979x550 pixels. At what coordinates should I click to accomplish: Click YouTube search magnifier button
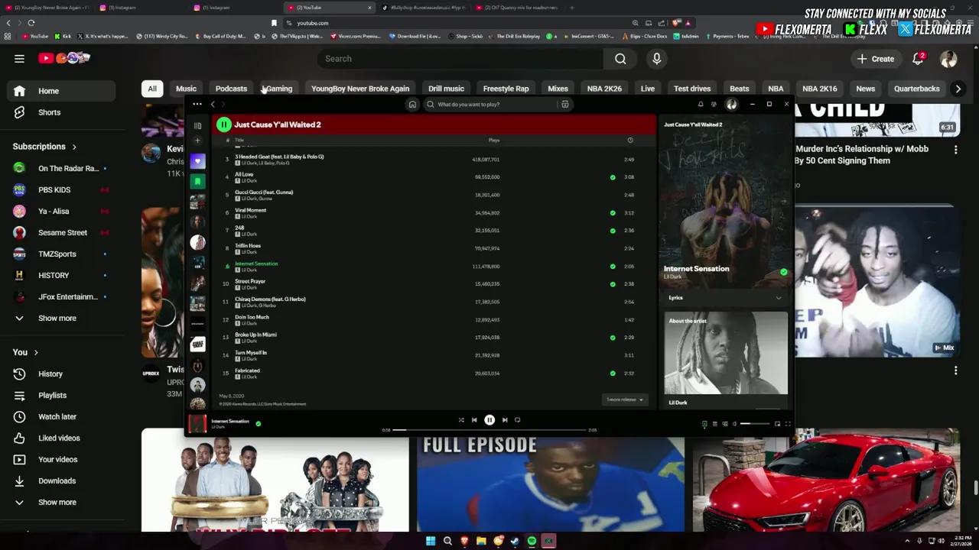(620, 59)
